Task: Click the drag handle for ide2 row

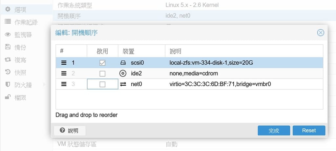Action: coord(64,73)
